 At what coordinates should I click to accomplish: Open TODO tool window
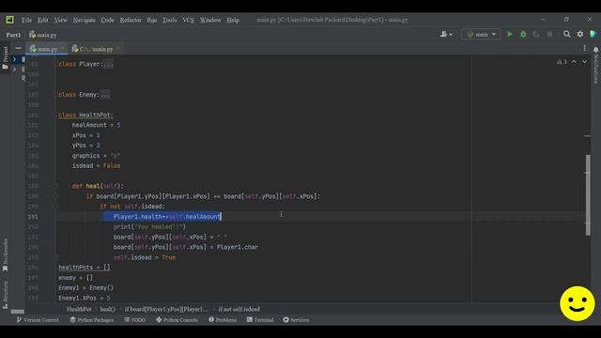(x=134, y=319)
